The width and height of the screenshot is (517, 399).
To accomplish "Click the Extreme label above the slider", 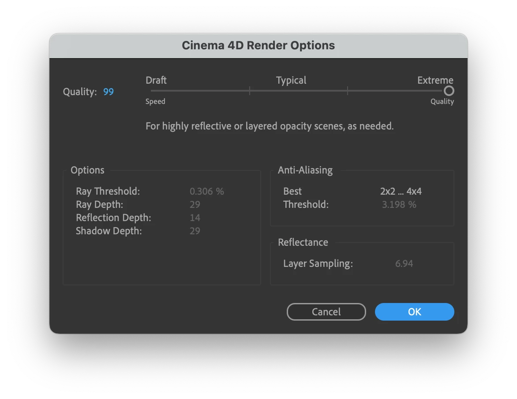I will pyautogui.click(x=435, y=80).
